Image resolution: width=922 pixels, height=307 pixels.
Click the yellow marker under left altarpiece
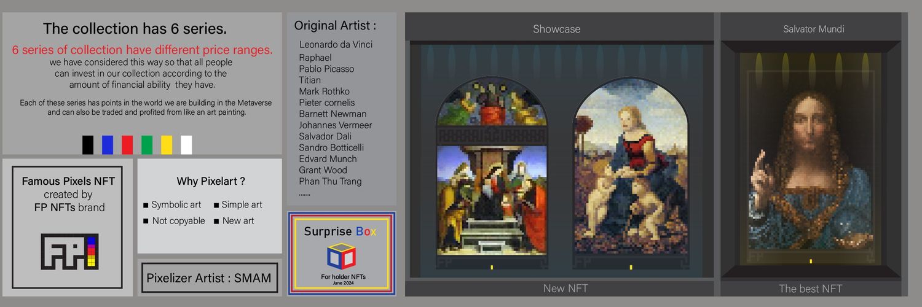point(491,267)
